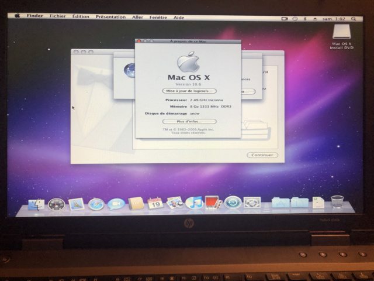374x281 pixels.
Task: Open Time Machine menu bar icon
Action: click(x=295, y=19)
